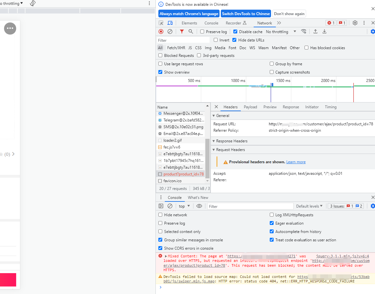Screen dimensions: 375x294
Task: Open the No throttling dropdown in Network
Action: [x=281, y=31]
